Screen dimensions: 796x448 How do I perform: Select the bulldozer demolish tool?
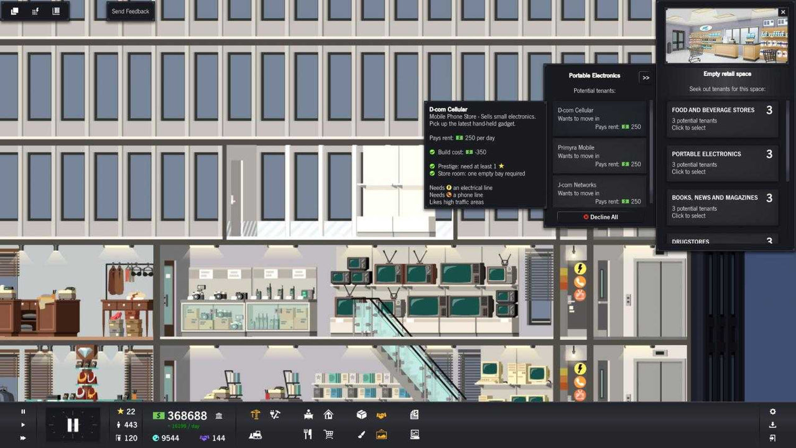click(255, 434)
